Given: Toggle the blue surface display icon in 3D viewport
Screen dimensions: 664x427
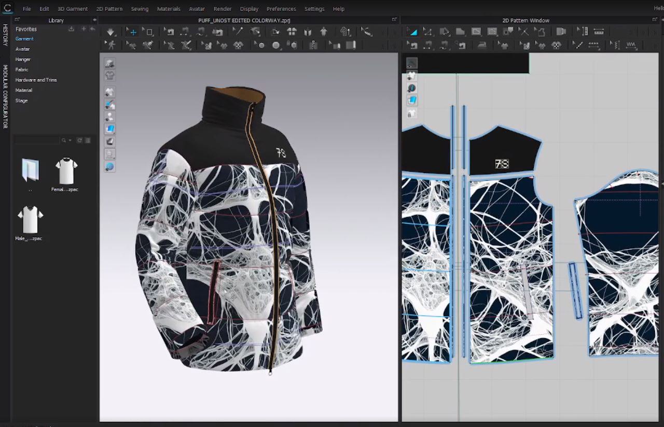Looking at the screenshot, I should tap(109, 129).
